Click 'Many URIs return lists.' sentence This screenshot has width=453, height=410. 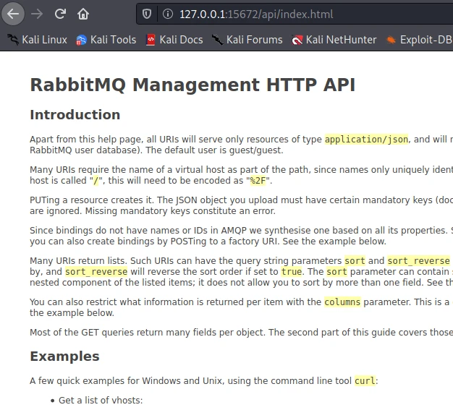(78, 261)
